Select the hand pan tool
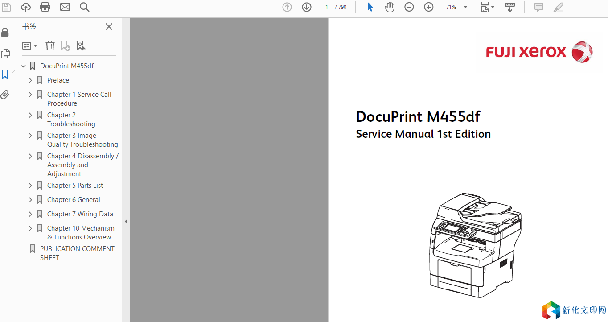The height and width of the screenshot is (322, 608). pos(390,7)
